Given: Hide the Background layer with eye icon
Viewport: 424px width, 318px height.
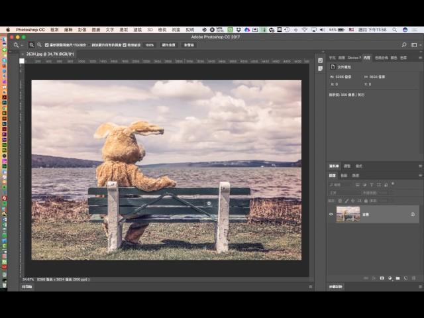Looking at the screenshot, I should pos(331,214).
